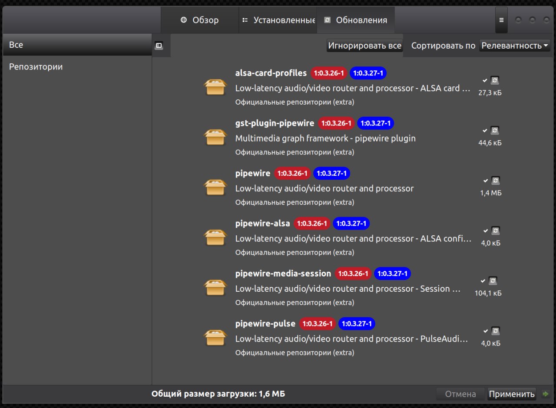The width and height of the screenshot is (556, 408).
Task: Click the gst-plugin-pipewire package name
Action: [x=275, y=123]
